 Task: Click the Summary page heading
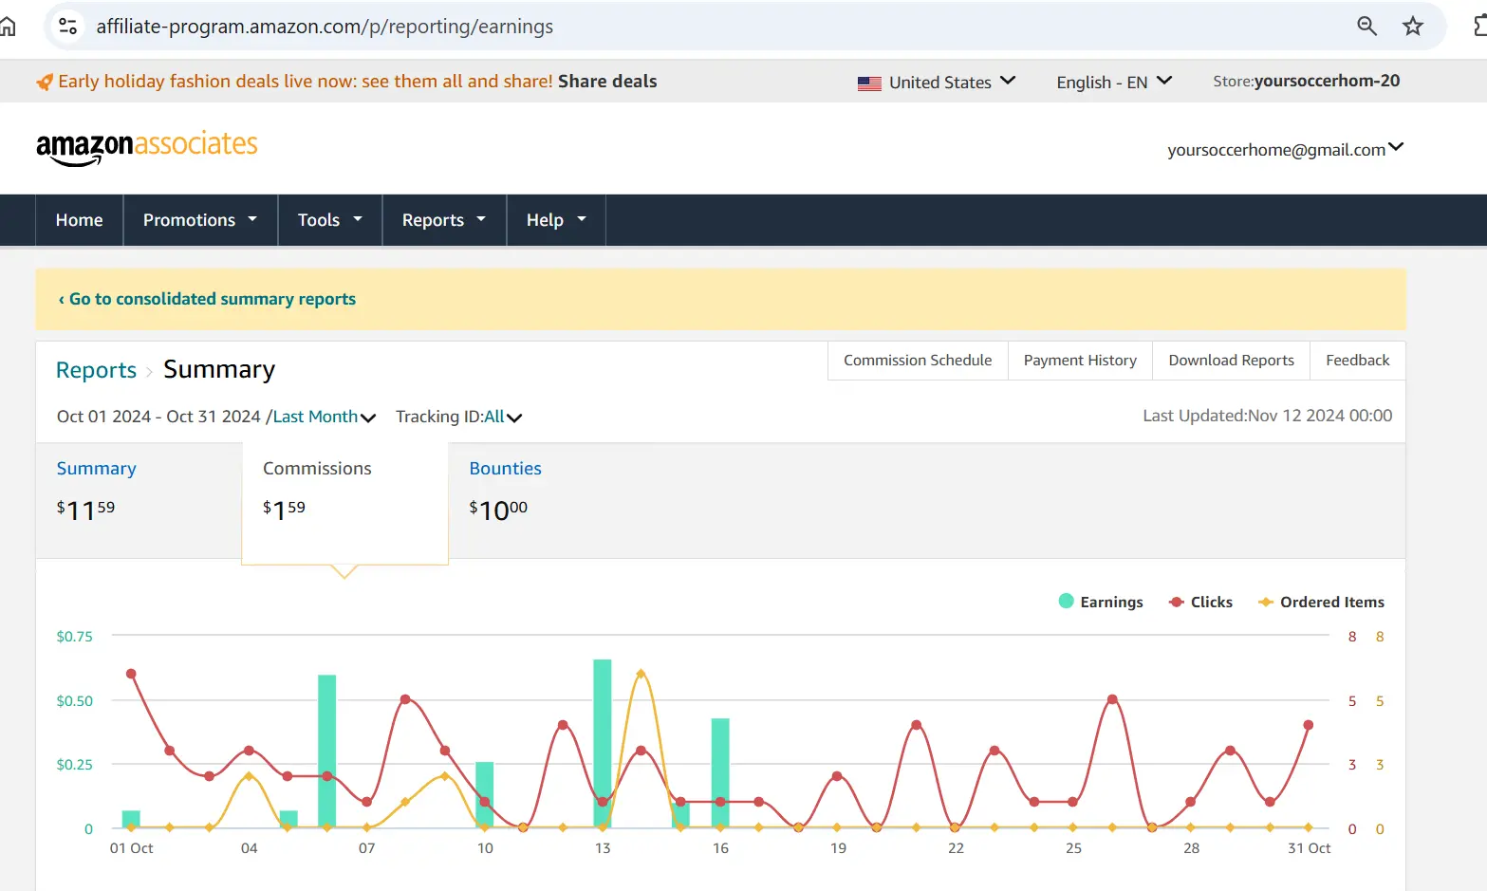[x=219, y=369]
